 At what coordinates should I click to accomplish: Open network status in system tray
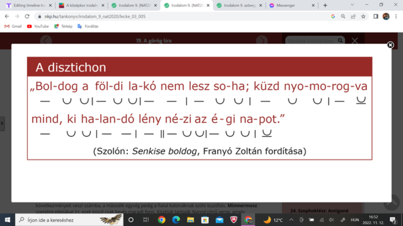[x=322, y=220]
